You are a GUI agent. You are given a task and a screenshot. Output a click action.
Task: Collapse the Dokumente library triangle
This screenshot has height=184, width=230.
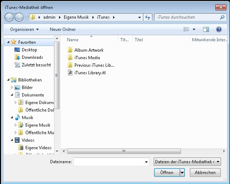12,95
